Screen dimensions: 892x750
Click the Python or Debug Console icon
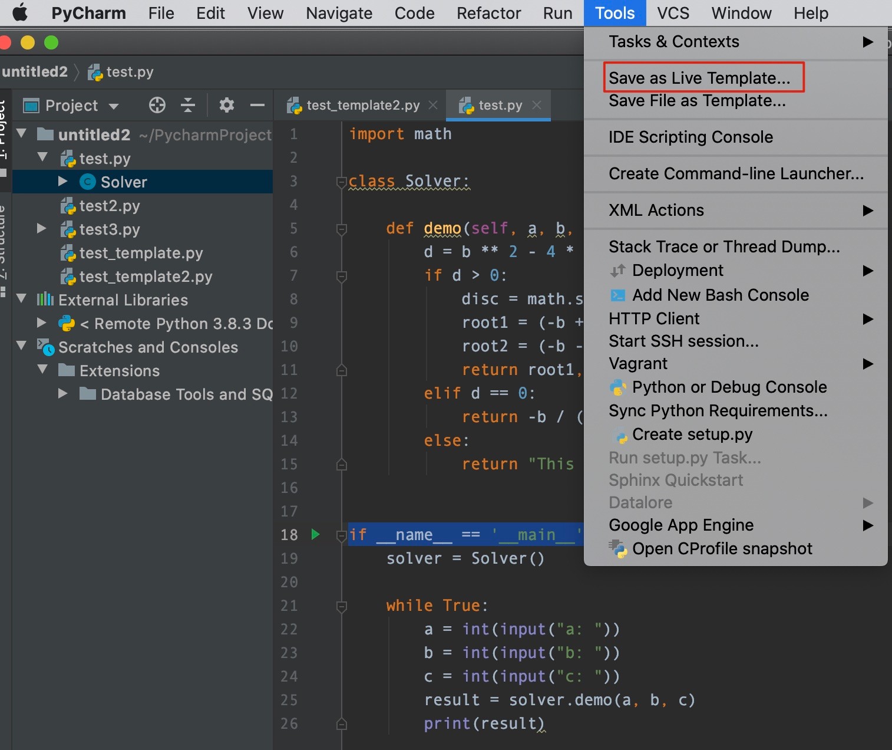(618, 387)
